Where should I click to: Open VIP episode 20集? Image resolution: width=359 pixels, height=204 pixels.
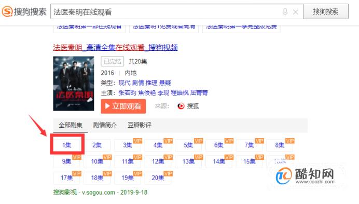pyautogui.click(x=158, y=178)
